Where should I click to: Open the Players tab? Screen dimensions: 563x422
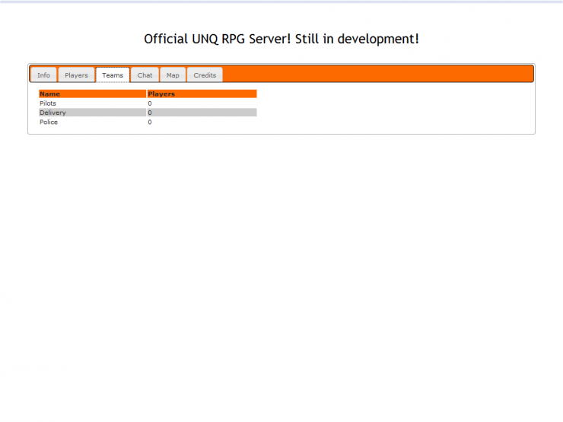click(x=76, y=75)
